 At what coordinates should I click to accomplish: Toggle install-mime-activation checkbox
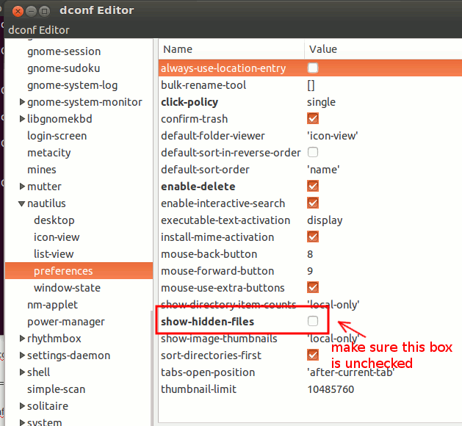pos(313,237)
